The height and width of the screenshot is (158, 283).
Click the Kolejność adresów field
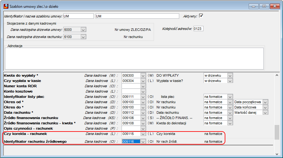(x=198, y=29)
